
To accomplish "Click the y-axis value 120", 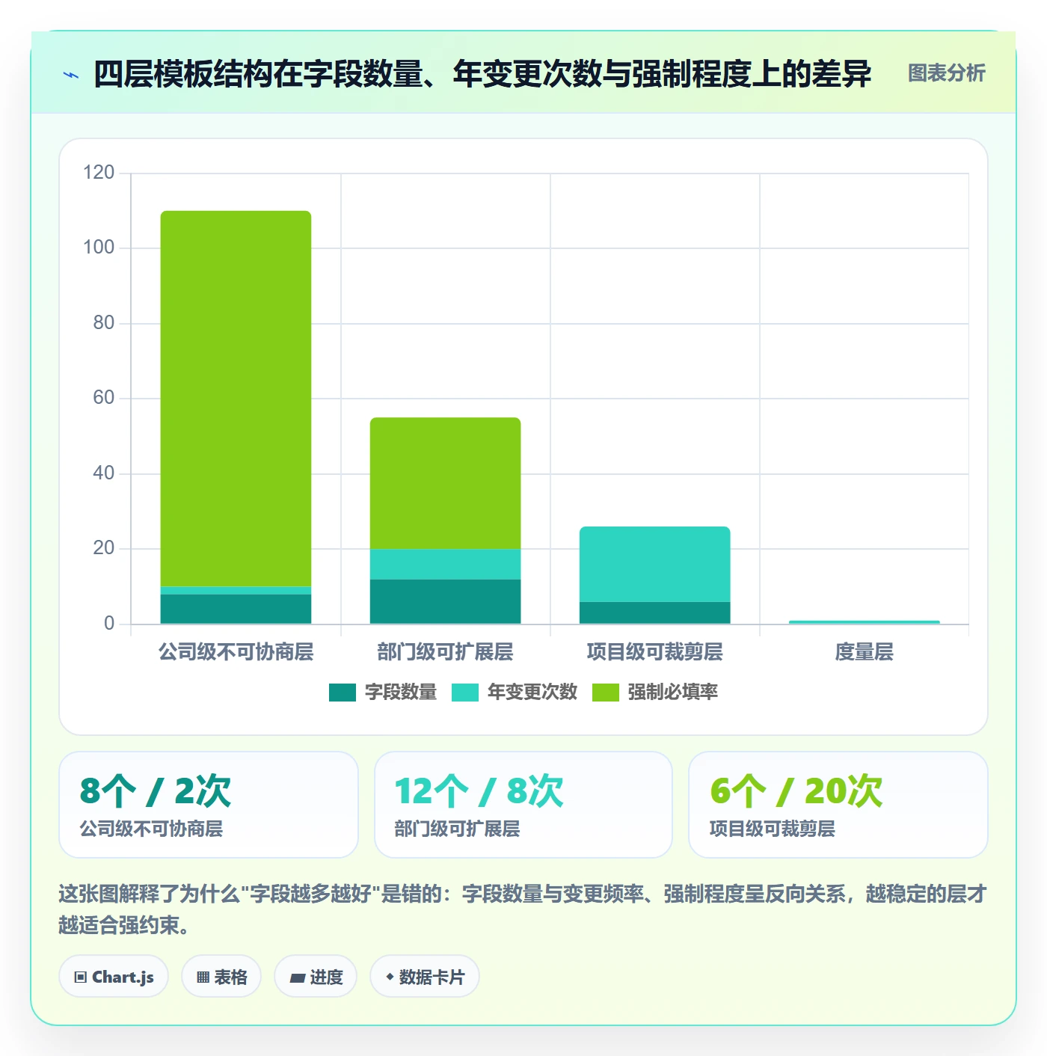I will 99,173.
